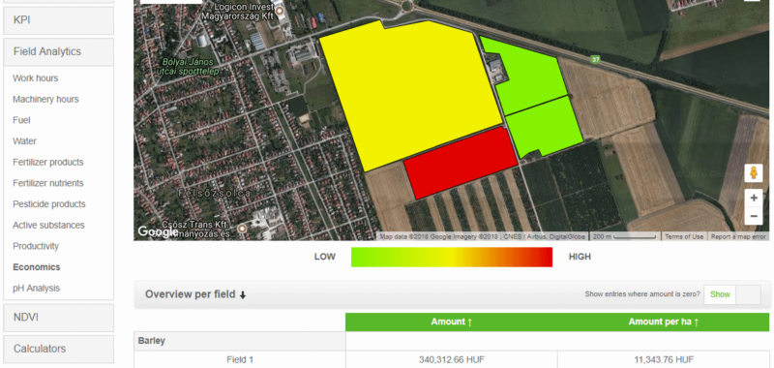
Task: Click Csősz Trans Kft. map marker
Action: point(242,229)
